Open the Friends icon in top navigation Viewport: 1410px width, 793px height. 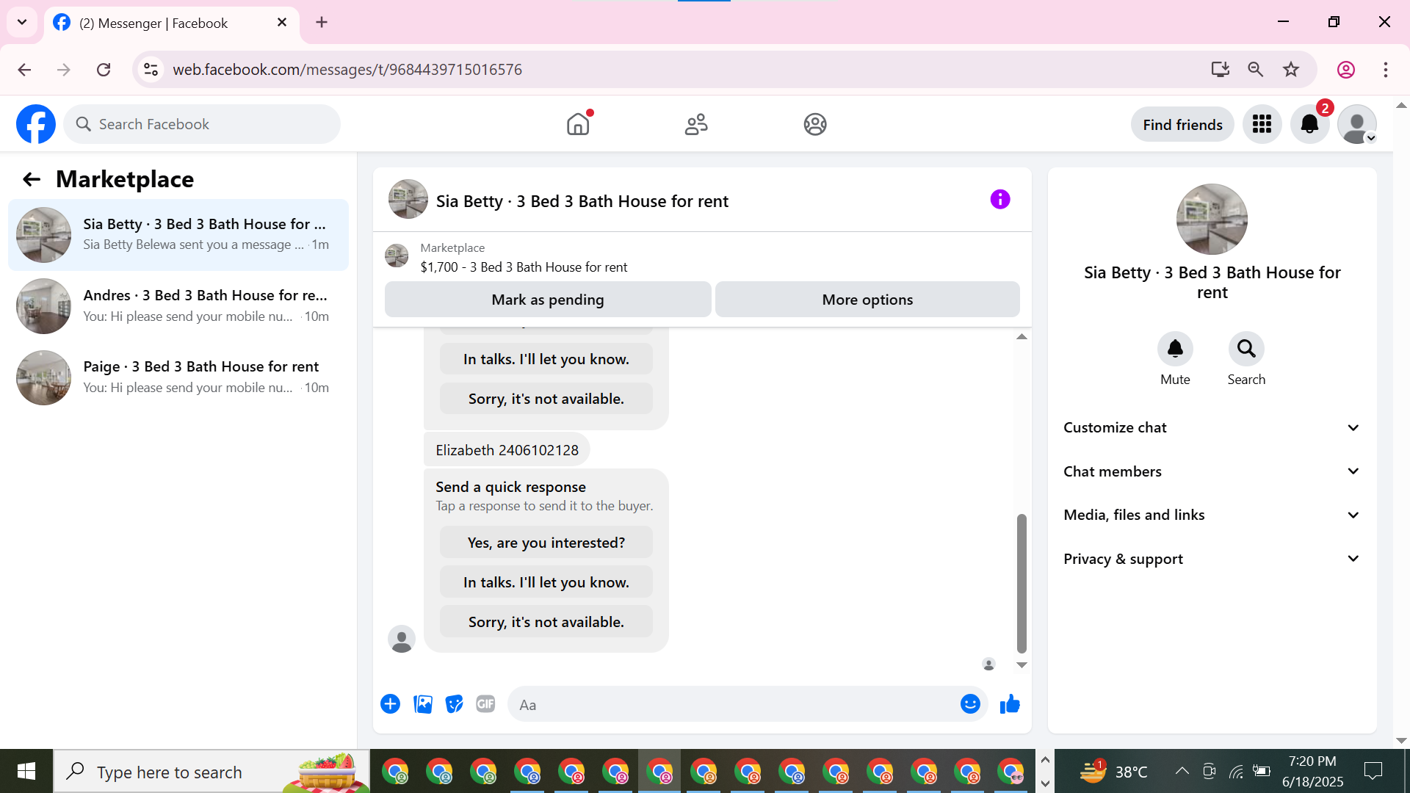[x=696, y=124]
